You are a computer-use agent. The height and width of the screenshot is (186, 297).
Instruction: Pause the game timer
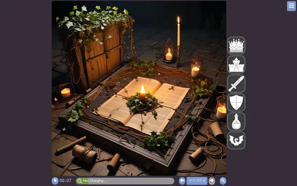[55, 181]
